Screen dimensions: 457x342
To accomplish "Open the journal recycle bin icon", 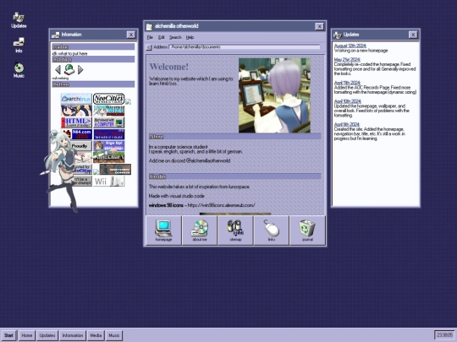I will click(x=307, y=231).
